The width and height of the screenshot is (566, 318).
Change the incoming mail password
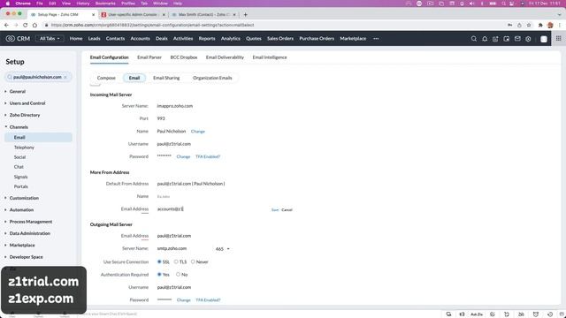click(x=183, y=157)
